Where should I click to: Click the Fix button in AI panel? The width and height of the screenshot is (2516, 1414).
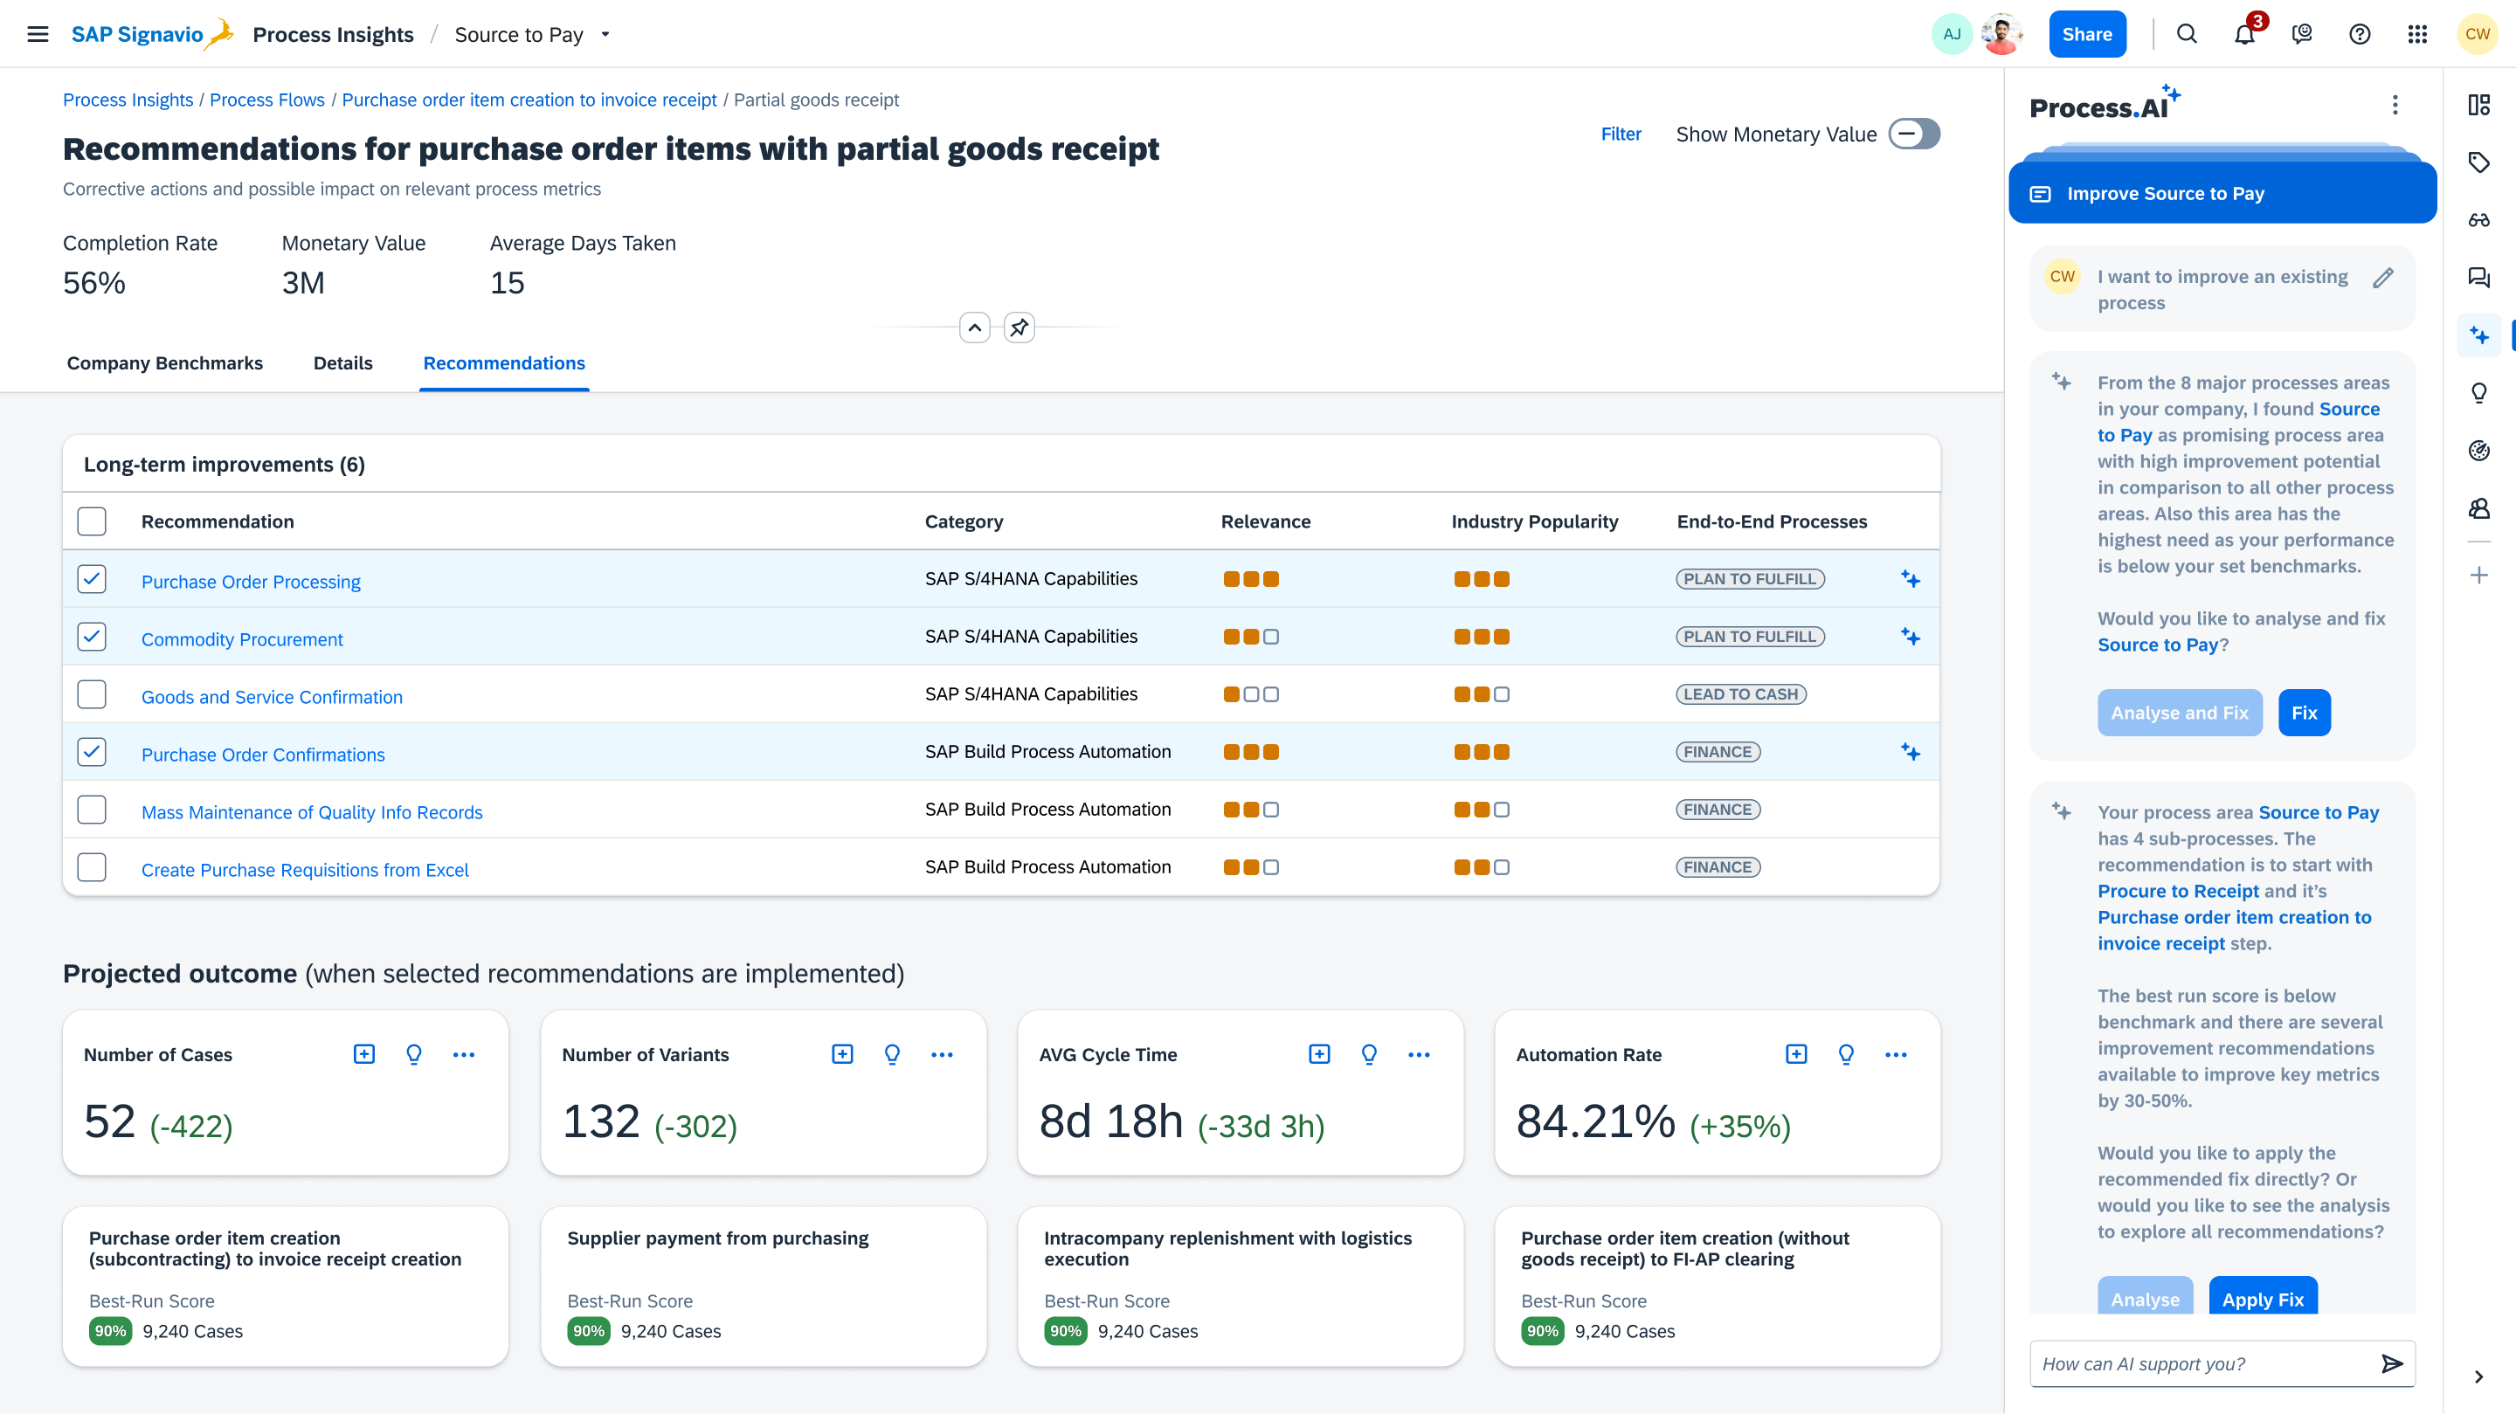click(2304, 713)
